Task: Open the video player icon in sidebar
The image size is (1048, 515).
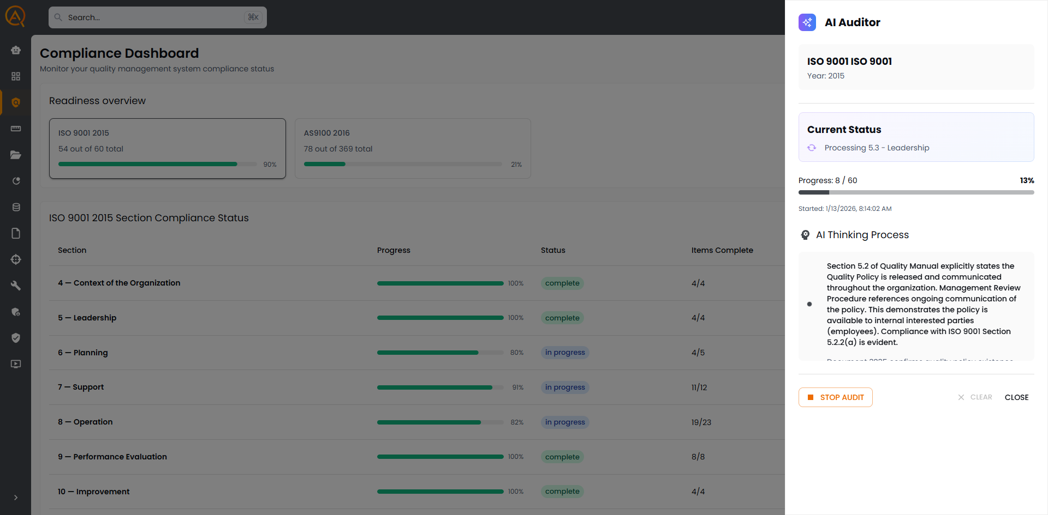Action: [16, 364]
